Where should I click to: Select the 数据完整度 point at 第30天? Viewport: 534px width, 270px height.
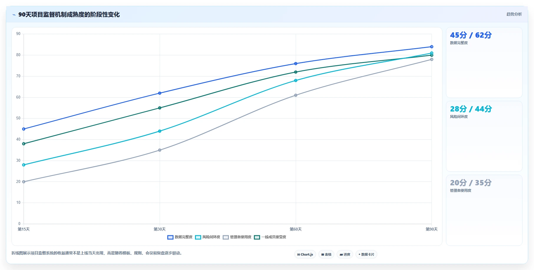point(160,93)
